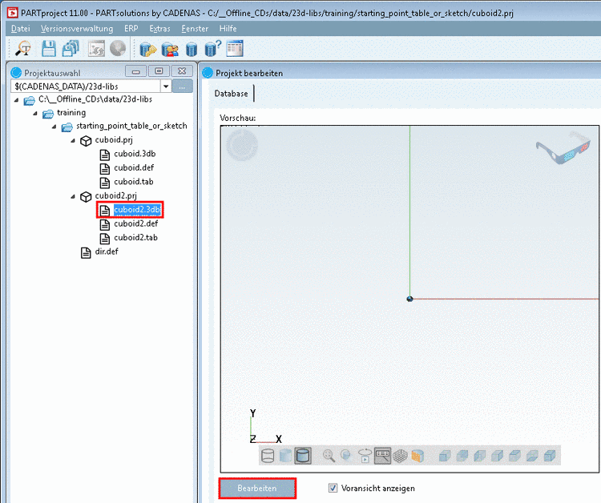Collapse the starting_point_table_or_sketch folder arrow

tap(54, 127)
